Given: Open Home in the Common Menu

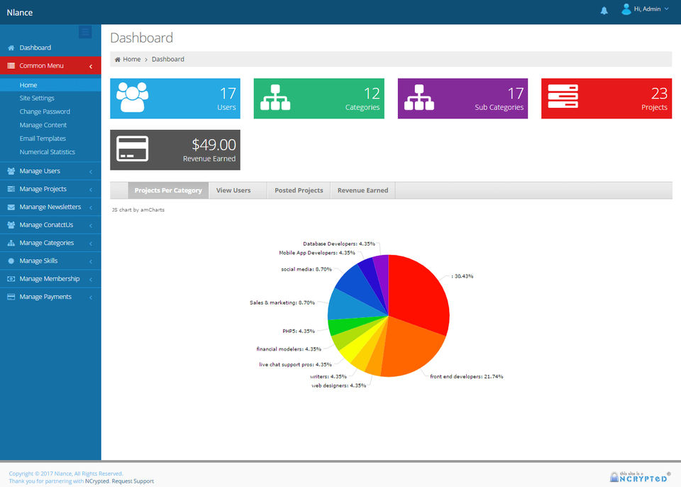Looking at the screenshot, I should pyautogui.click(x=50, y=85).
